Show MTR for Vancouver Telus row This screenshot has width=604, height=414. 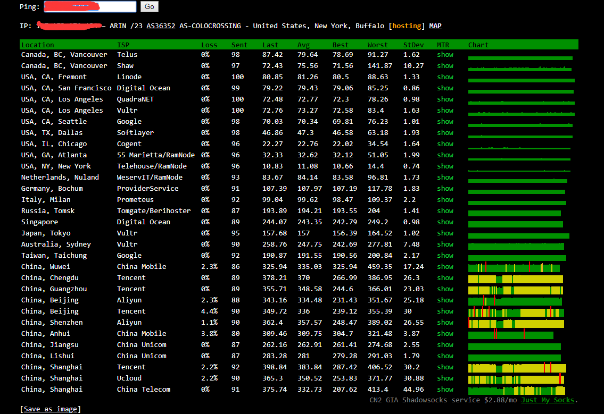click(x=445, y=55)
